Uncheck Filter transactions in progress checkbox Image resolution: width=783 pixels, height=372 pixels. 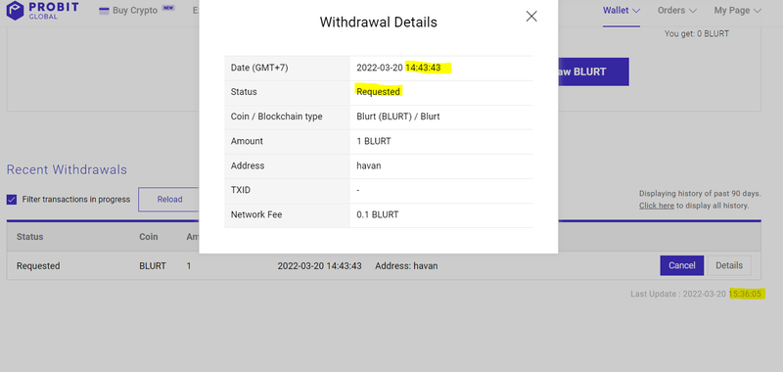click(x=12, y=200)
